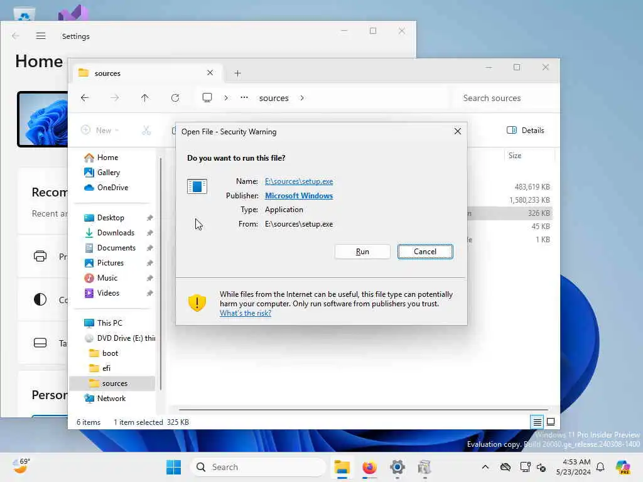Switch to details list view icon
The width and height of the screenshot is (643, 482).
[538, 422]
